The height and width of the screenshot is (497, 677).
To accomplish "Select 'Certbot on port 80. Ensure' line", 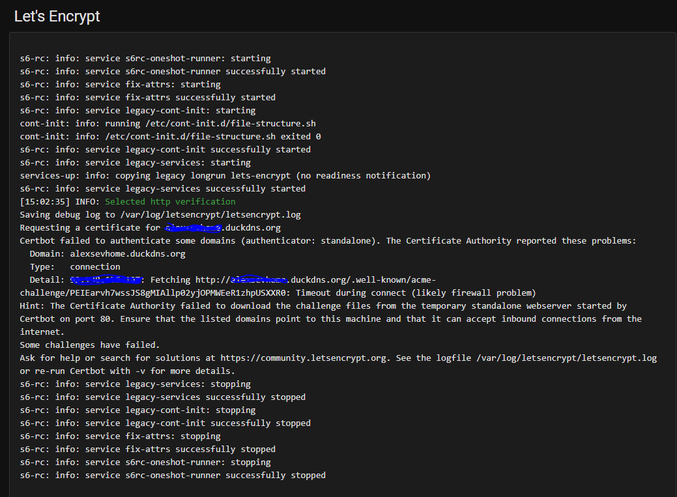I will coord(331,319).
